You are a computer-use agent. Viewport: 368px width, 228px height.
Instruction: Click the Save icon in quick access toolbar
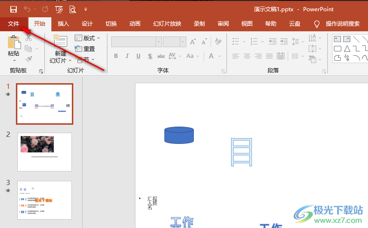[14, 9]
